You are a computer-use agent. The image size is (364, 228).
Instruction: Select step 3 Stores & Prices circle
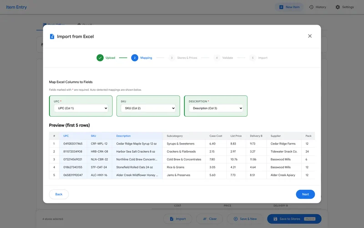tap(172, 58)
